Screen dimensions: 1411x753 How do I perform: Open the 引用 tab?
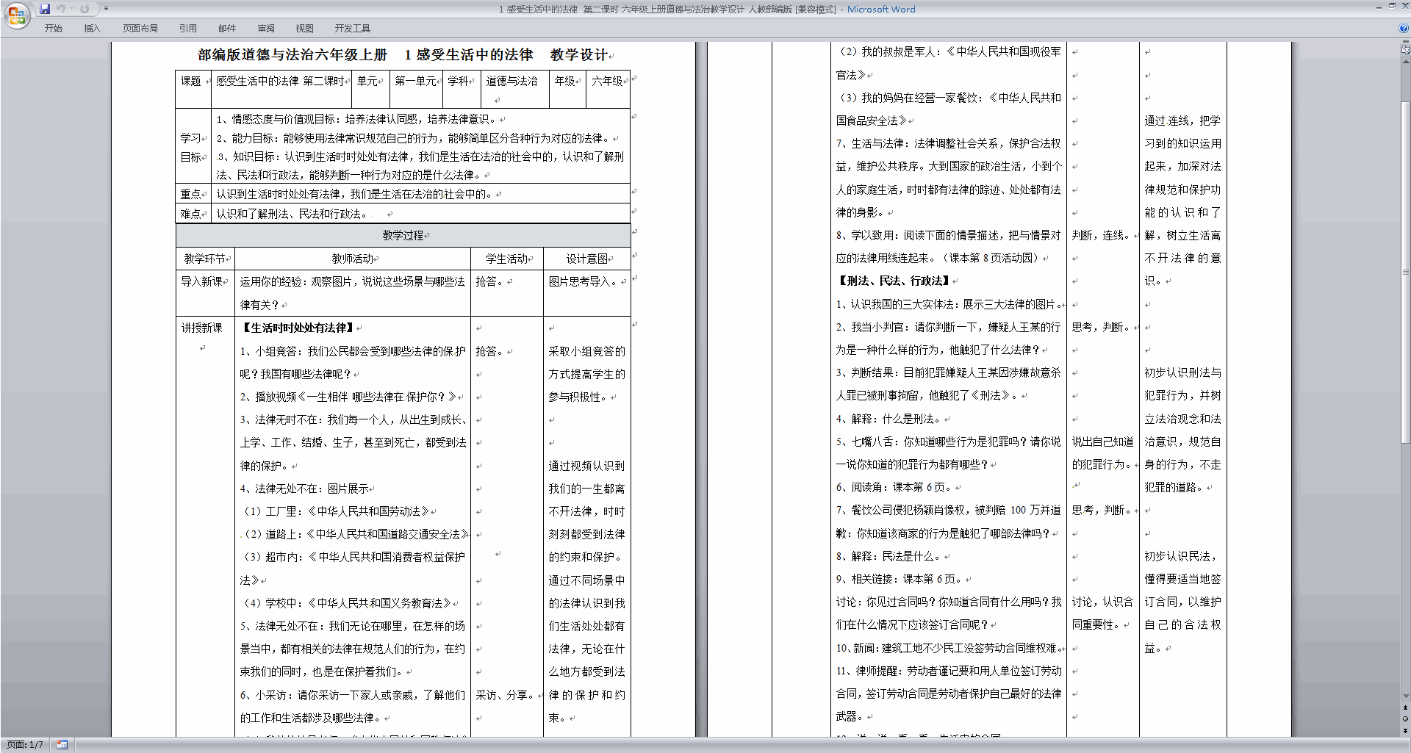click(x=187, y=28)
